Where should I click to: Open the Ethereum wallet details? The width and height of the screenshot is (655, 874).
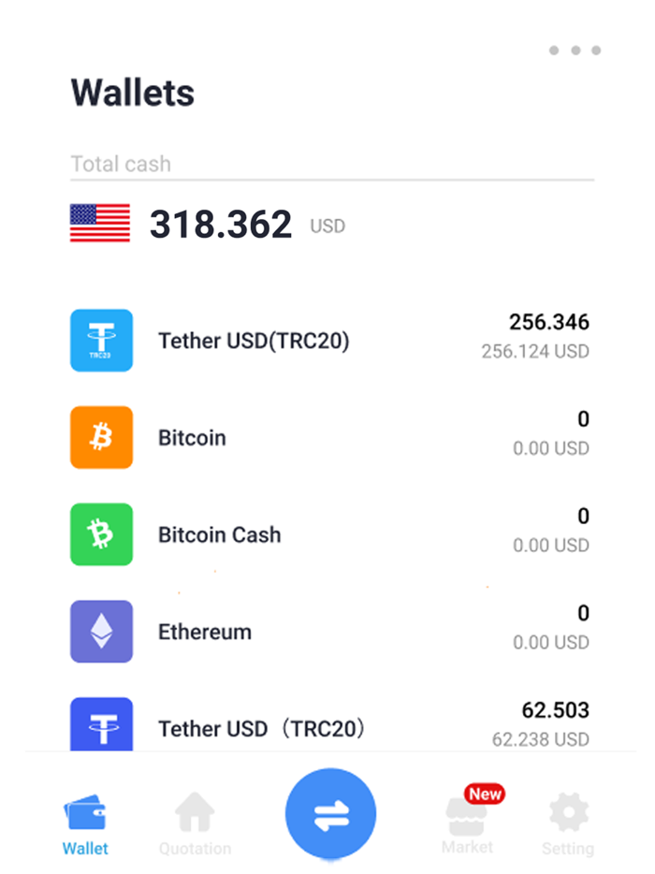[x=327, y=631]
